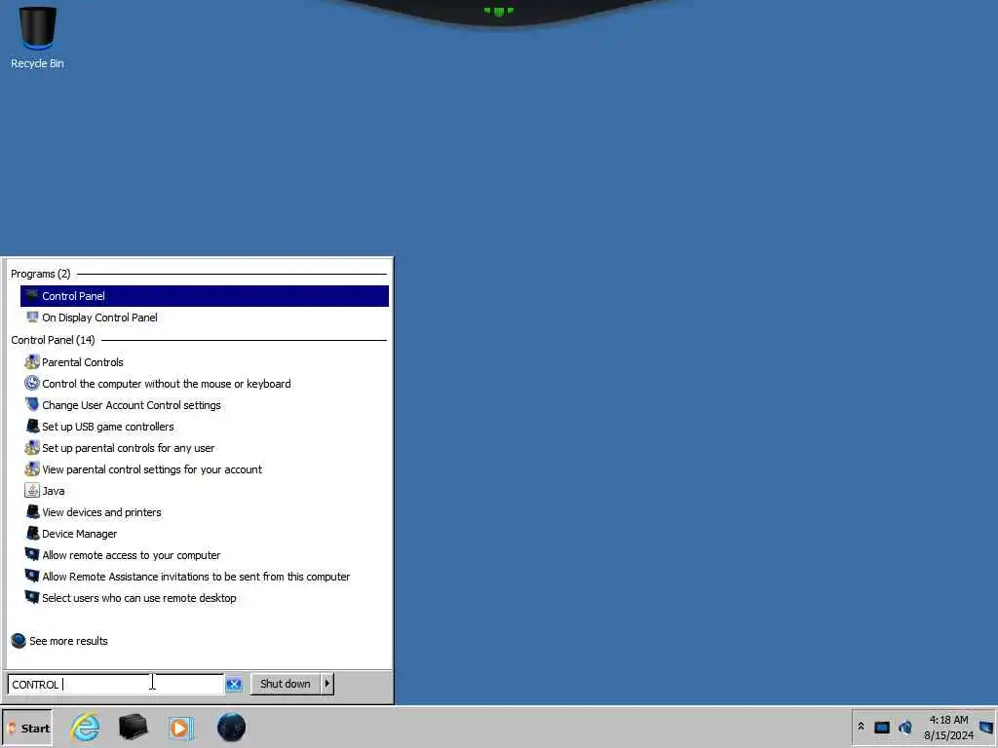Click the green dots on the top dock

(499, 11)
